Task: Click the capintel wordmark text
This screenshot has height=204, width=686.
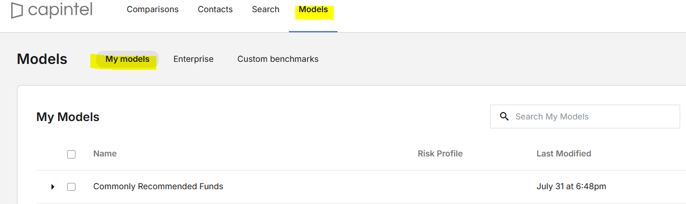Action: point(60,10)
